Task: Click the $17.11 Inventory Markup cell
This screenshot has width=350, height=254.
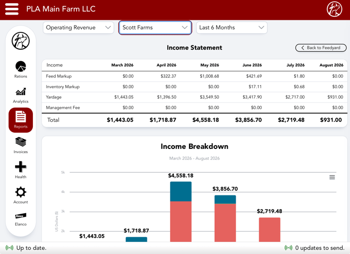Action: [255, 87]
